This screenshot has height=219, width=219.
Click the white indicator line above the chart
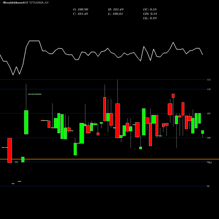[x=101, y=58]
